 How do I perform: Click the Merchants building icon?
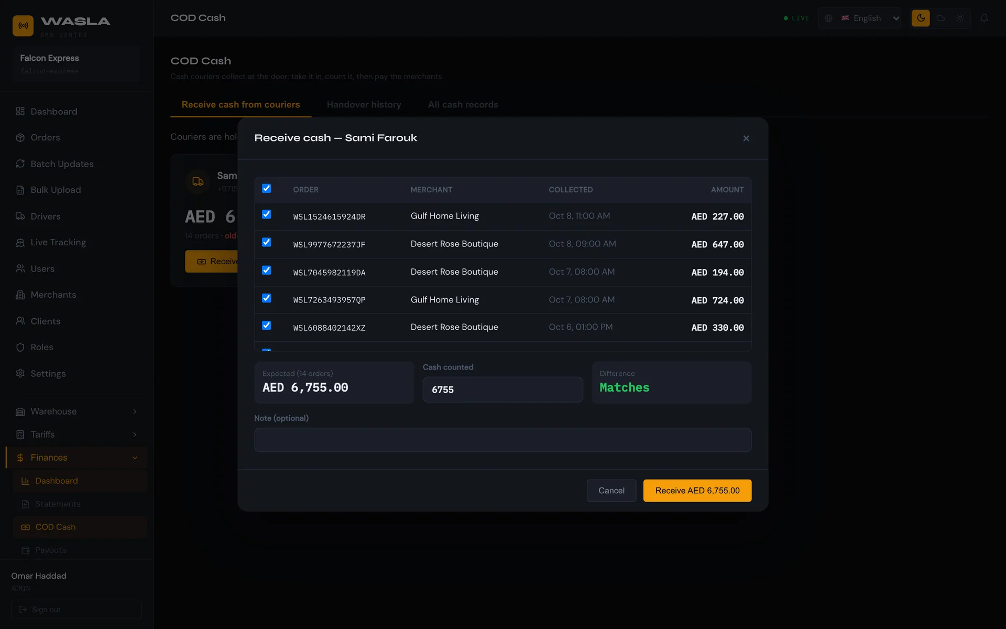(x=20, y=295)
